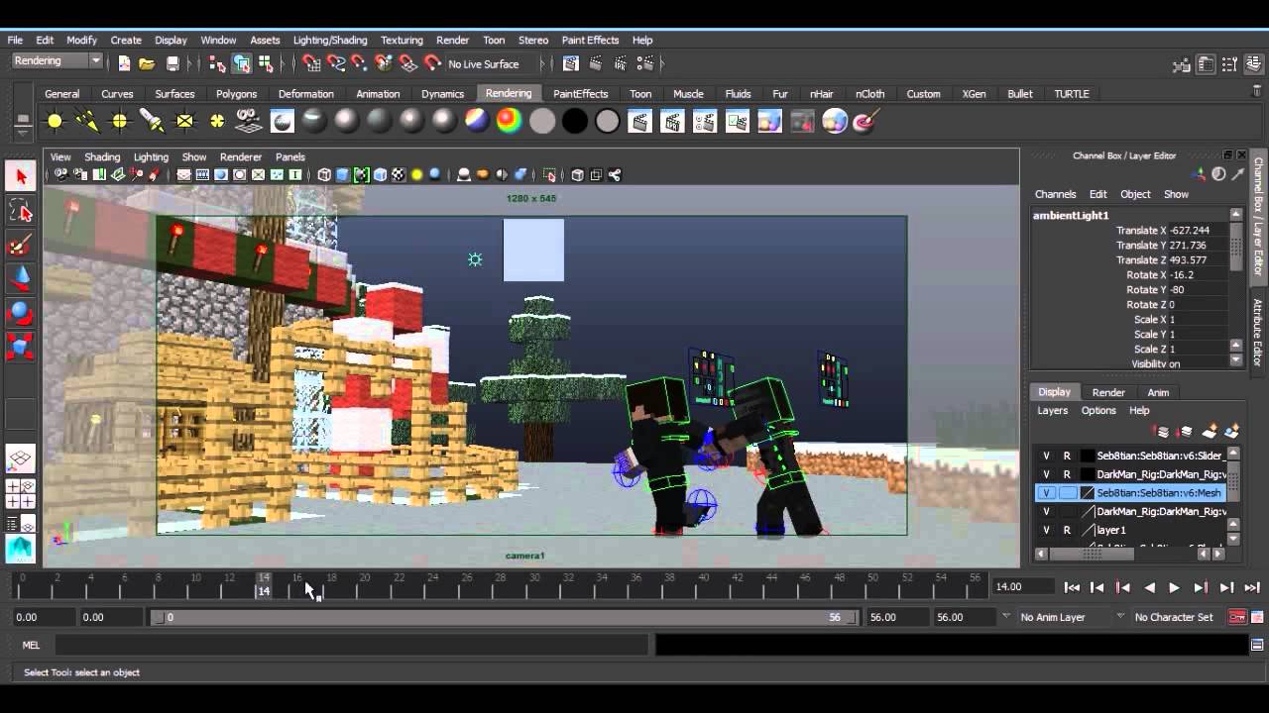This screenshot has height=713, width=1269.
Task: Enable Use All Lights yellow bulb icon
Action: (416, 175)
